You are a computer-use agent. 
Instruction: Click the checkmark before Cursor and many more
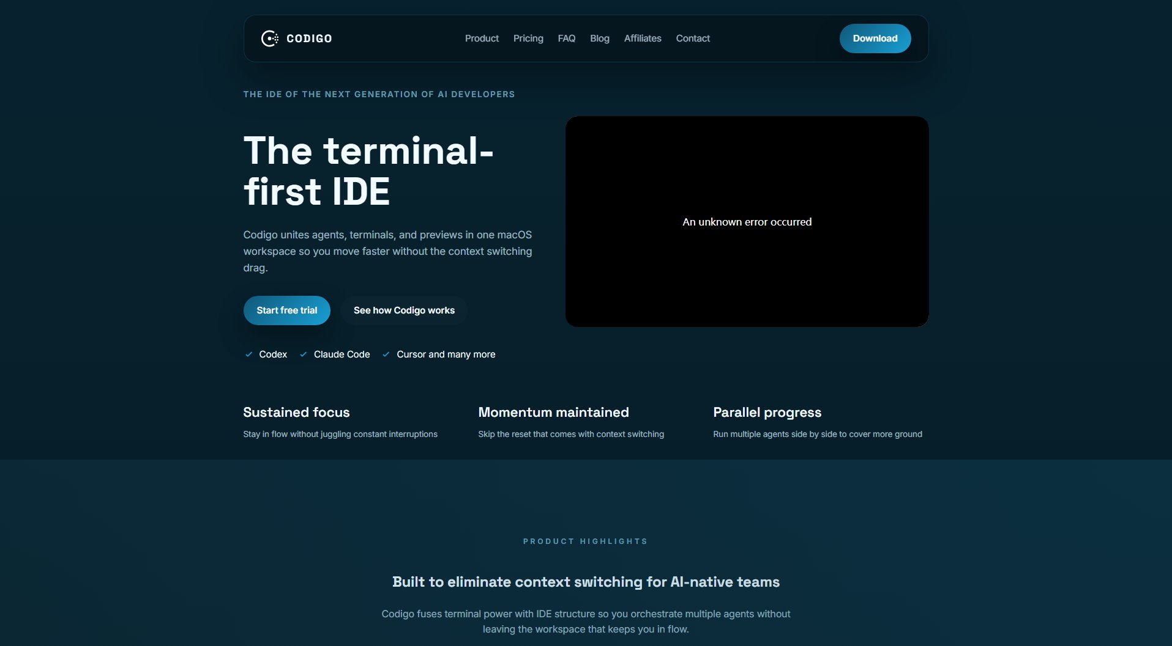pyautogui.click(x=386, y=354)
